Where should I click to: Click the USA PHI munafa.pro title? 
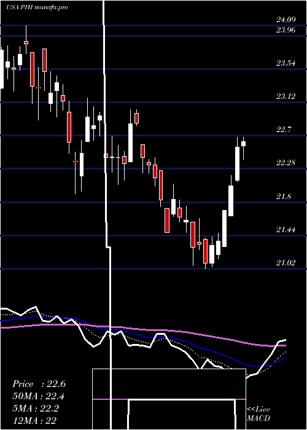(37, 7)
